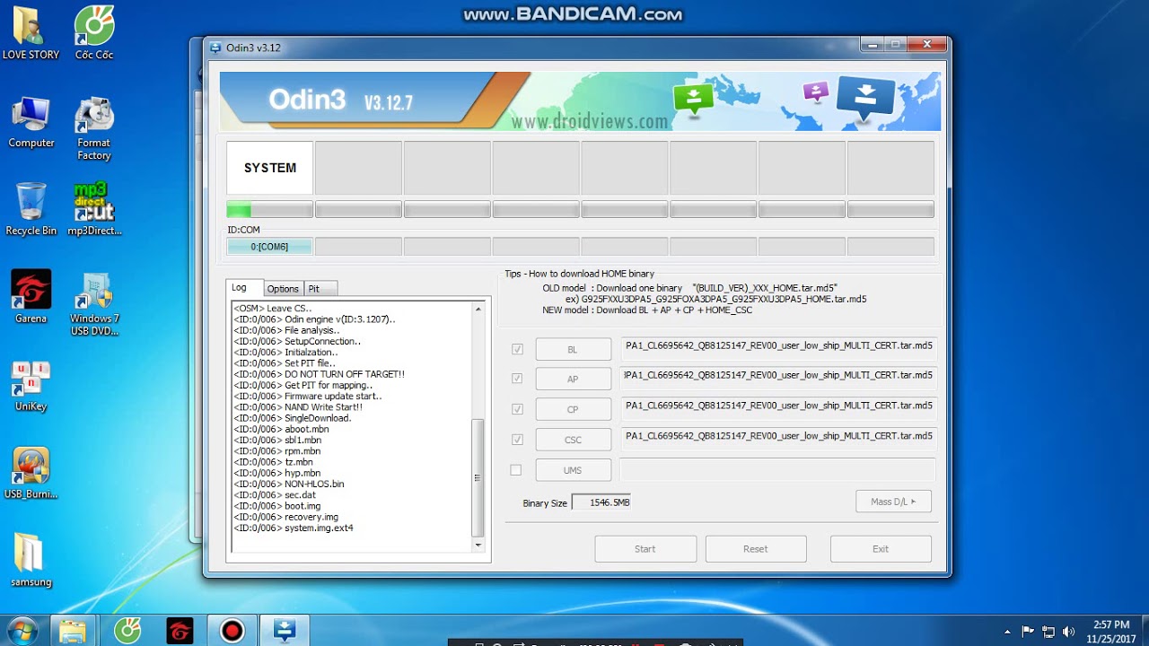1149x646 pixels.
Task: Click the green SYSTEM progress bar
Action: pyautogui.click(x=269, y=210)
